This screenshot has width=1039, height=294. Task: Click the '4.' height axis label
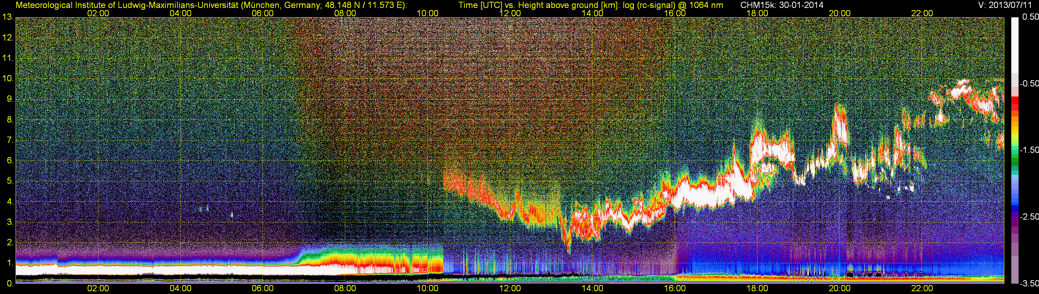point(10,201)
